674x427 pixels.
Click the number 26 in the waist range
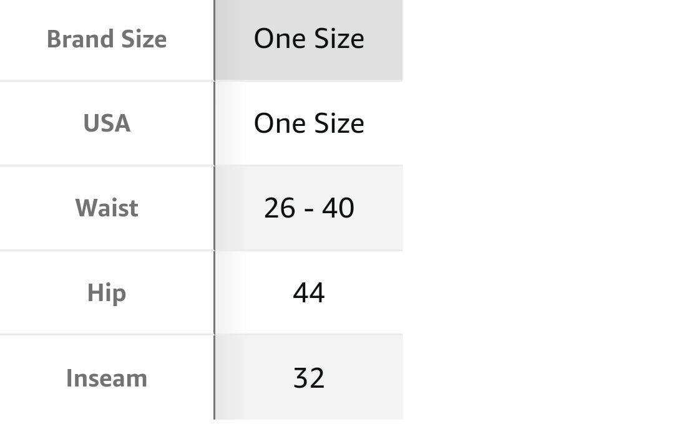click(280, 208)
